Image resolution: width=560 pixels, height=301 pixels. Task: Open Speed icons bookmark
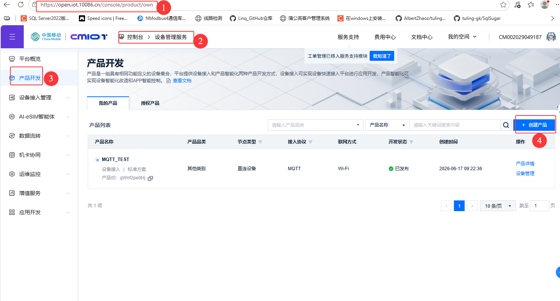click(103, 18)
